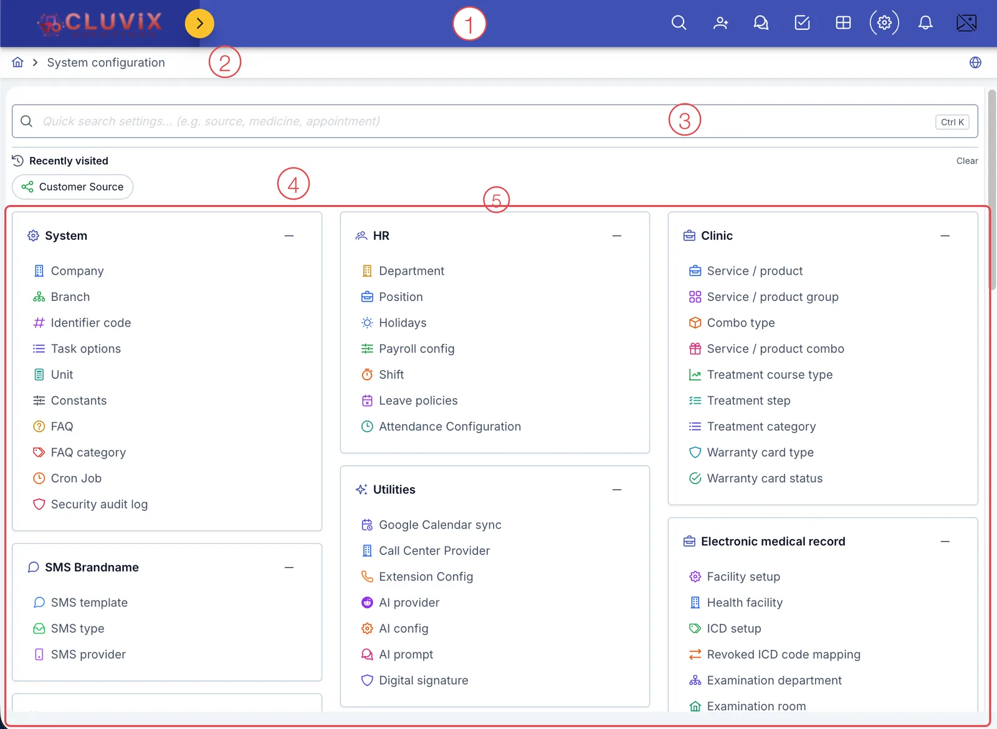The height and width of the screenshot is (729, 997).
Task: Clear the recently visited list
Action: (967, 161)
